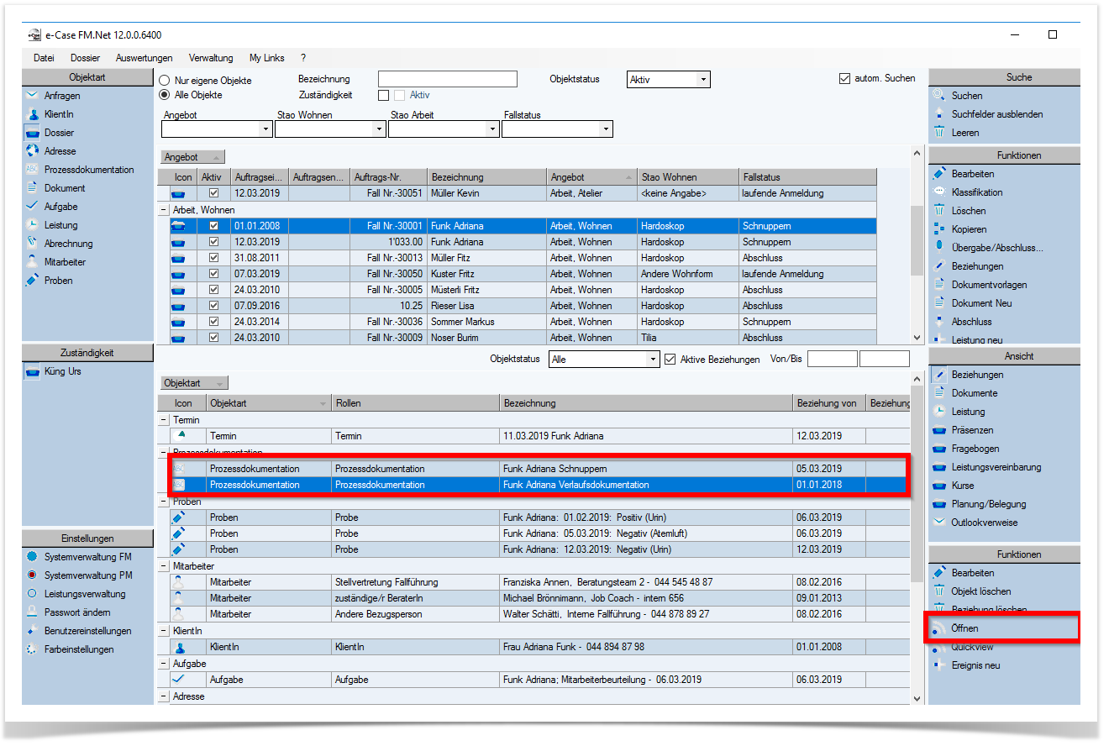Select 'Frau Adriana Funk - 044 894 87 98' row
Screen dimensions: 1109x746
point(539,647)
